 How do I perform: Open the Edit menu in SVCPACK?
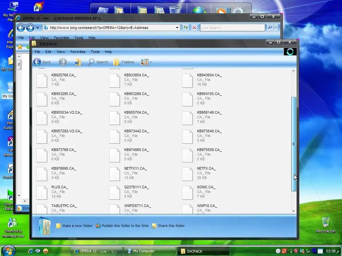[48, 52]
